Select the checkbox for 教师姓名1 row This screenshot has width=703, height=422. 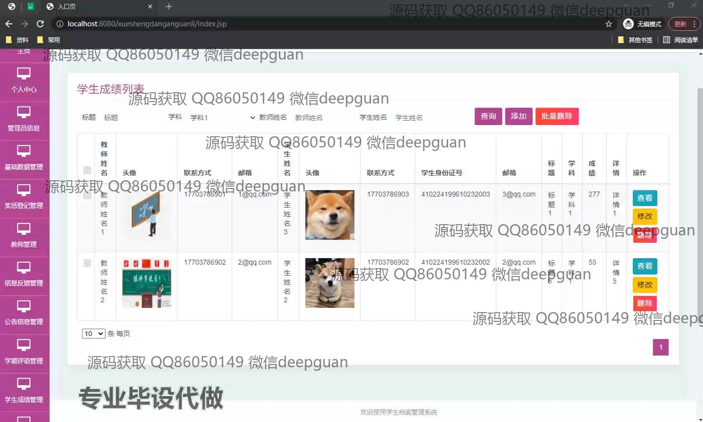(87, 195)
